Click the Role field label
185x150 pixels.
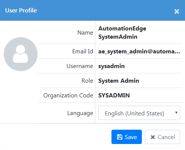click(x=87, y=81)
